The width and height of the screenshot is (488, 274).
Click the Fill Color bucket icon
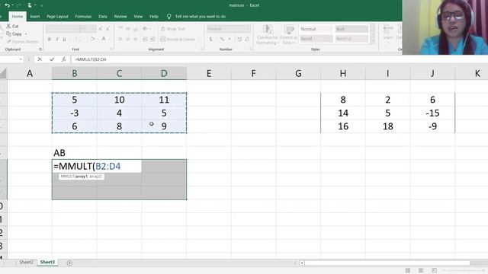(x=92, y=39)
